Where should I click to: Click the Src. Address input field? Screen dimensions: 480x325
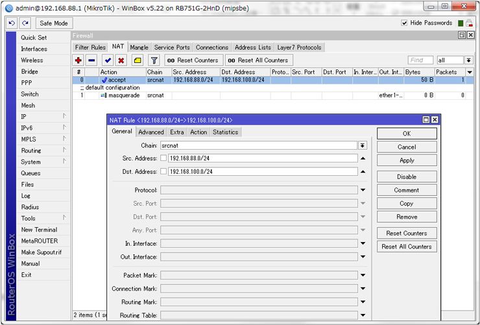pyautogui.click(x=263, y=158)
